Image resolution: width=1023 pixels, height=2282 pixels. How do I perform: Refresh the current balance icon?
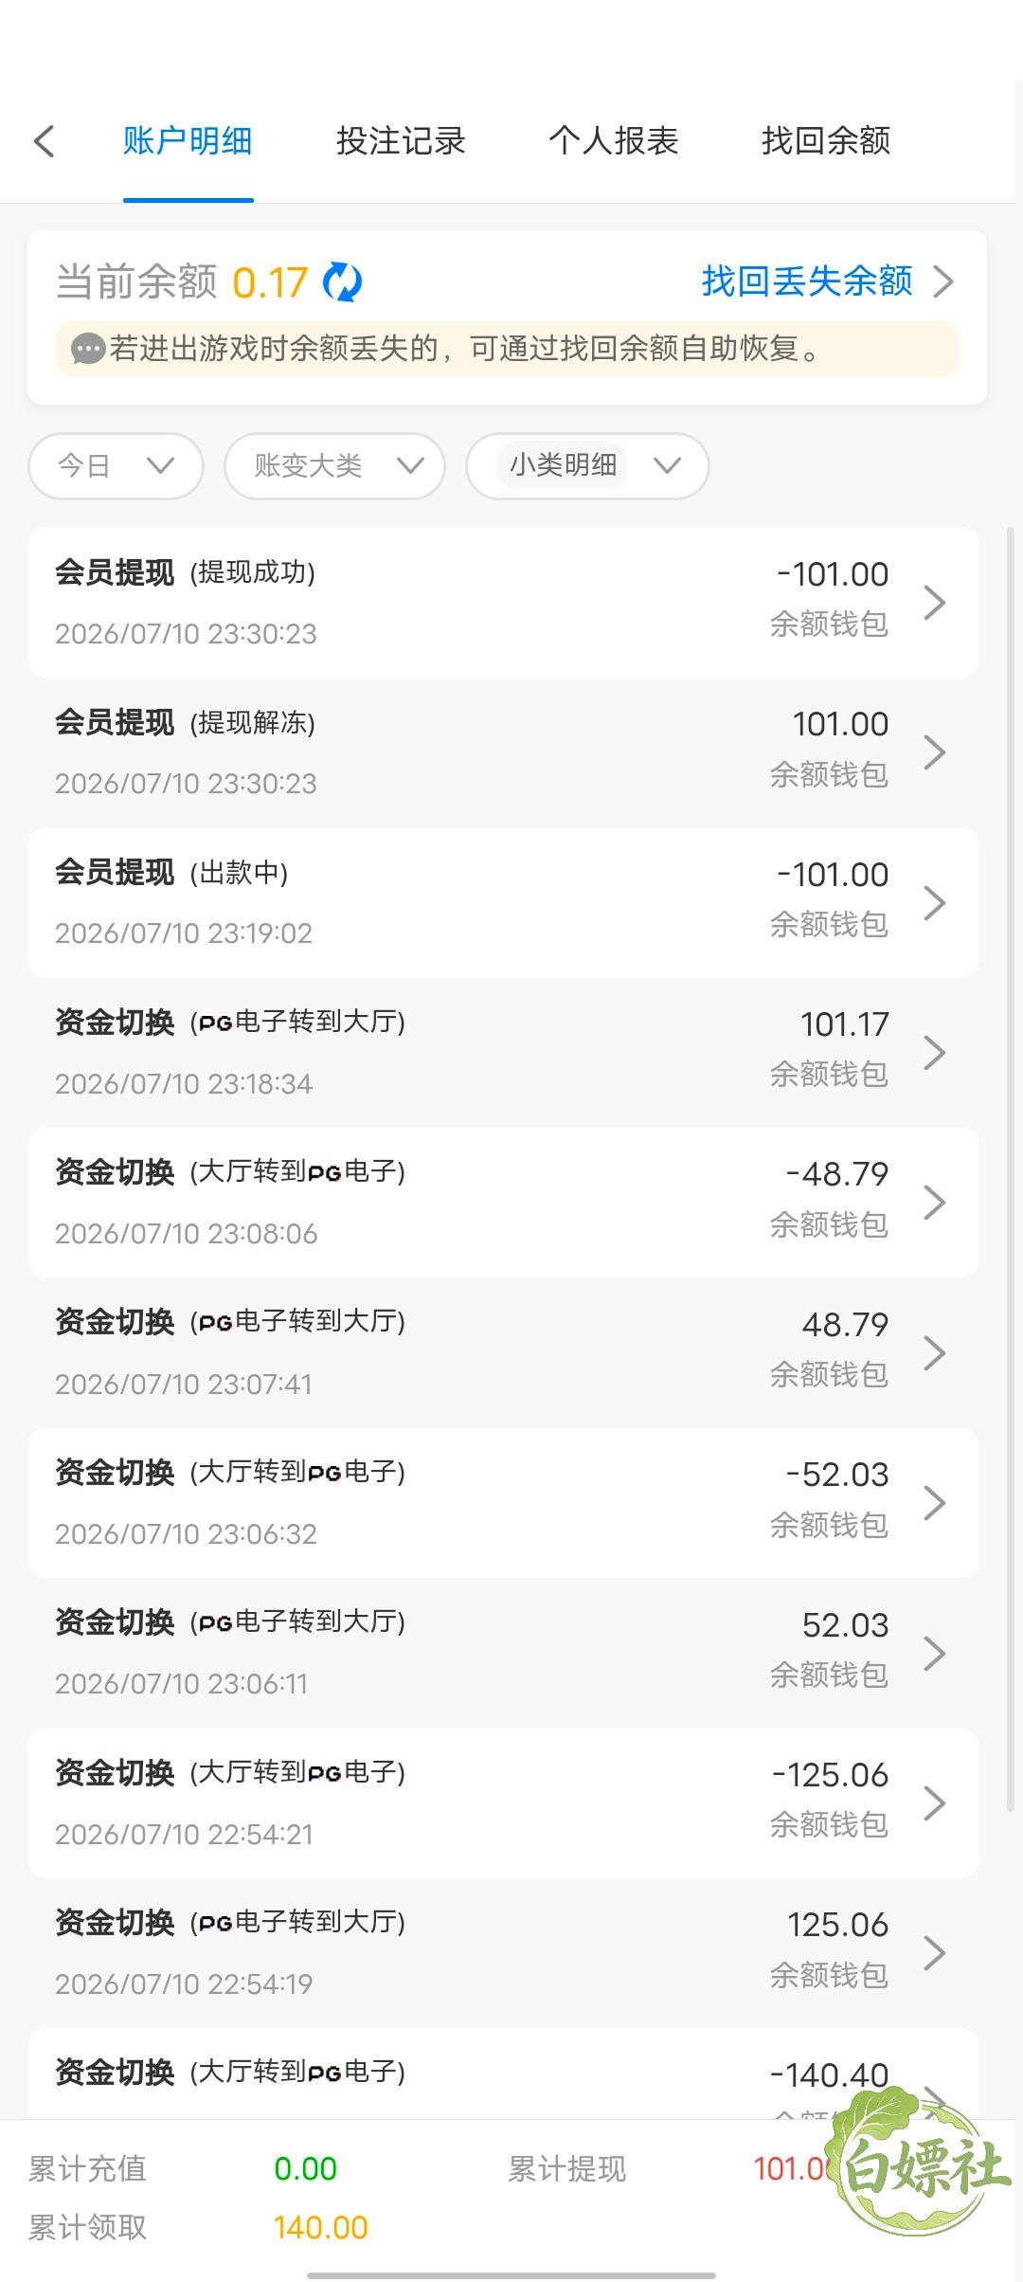(x=342, y=282)
